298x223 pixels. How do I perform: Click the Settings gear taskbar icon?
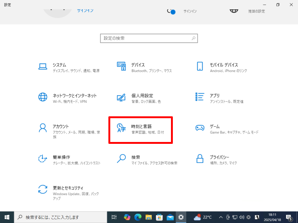pyautogui.click(x=181, y=217)
